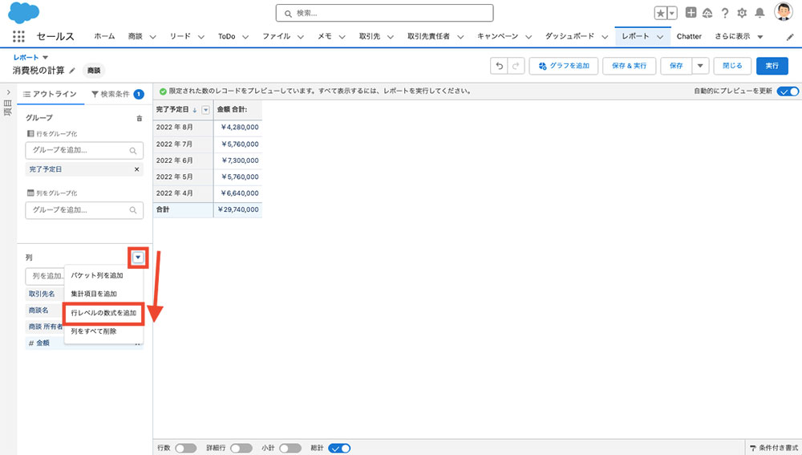Click the undo arrow button
This screenshot has width=802, height=455.
(x=499, y=66)
